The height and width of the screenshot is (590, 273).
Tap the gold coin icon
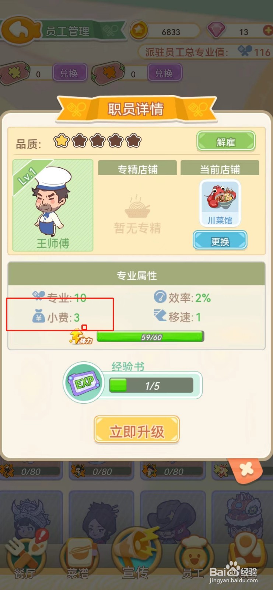pyautogui.click(x=139, y=30)
